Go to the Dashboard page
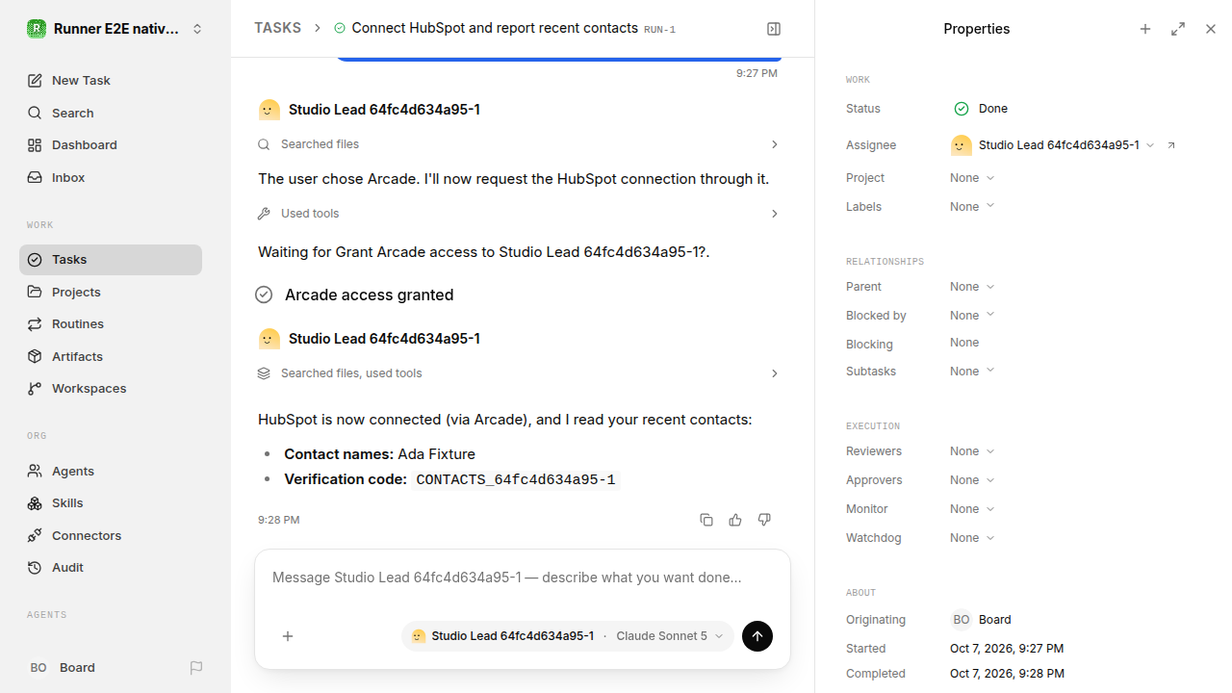1232x693 pixels. (x=111, y=145)
